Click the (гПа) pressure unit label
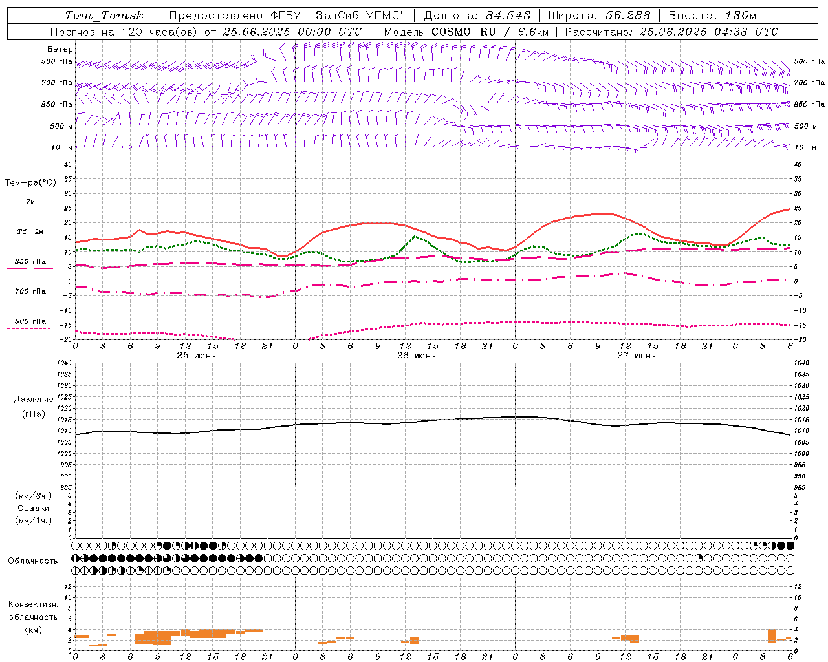 [x=34, y=414]
